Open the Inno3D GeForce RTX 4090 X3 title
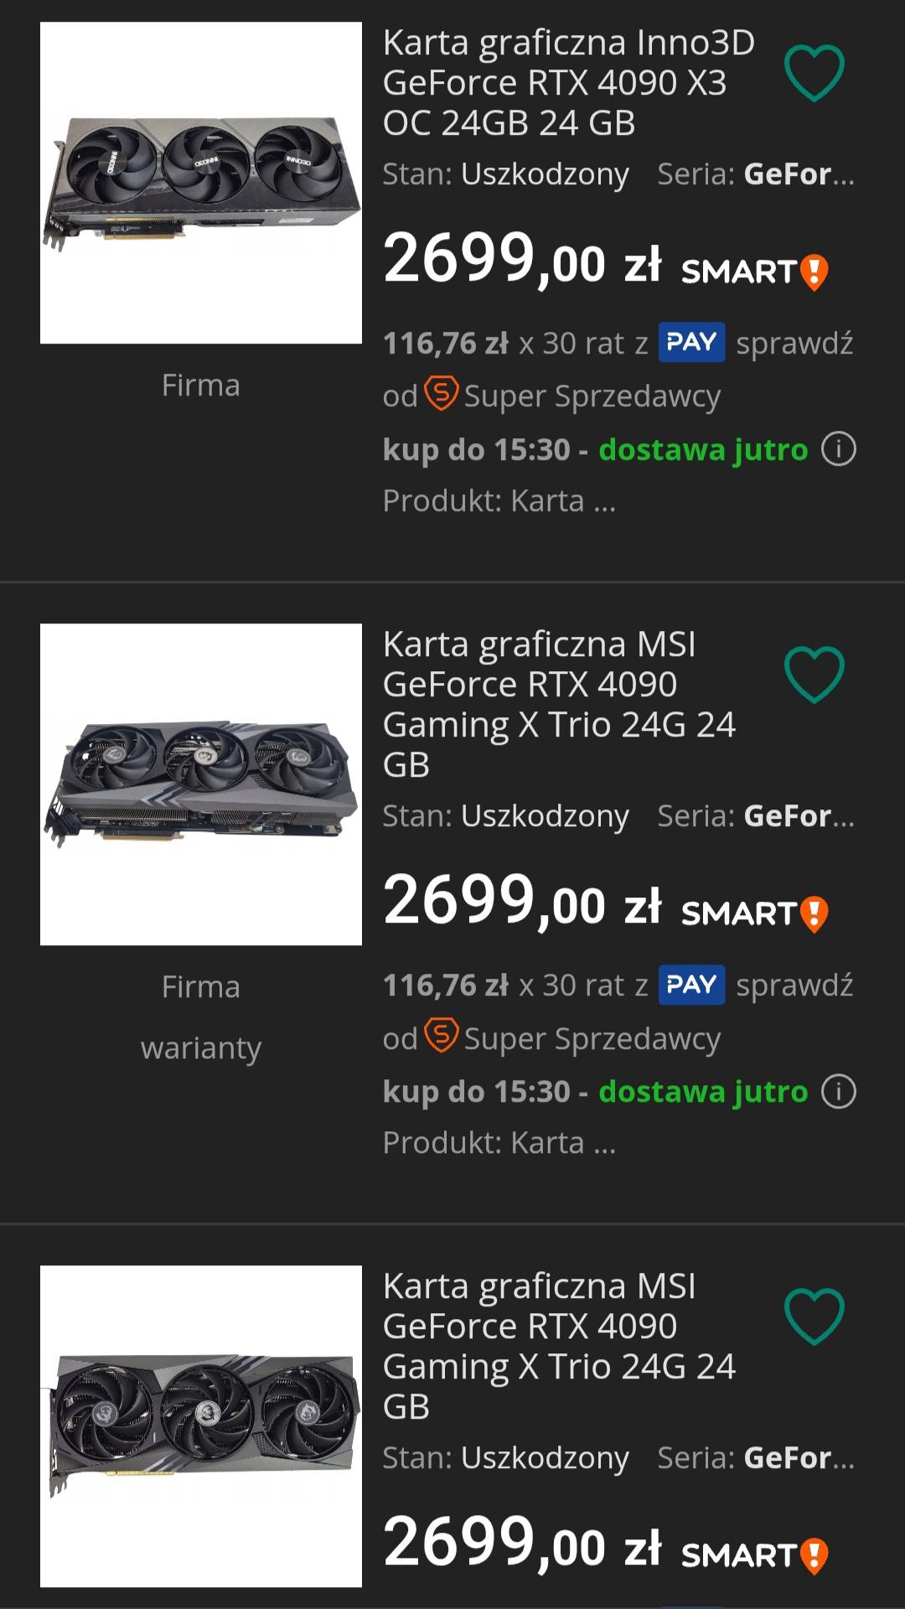Screen dimensions: 905x1609 pos(568,82)
